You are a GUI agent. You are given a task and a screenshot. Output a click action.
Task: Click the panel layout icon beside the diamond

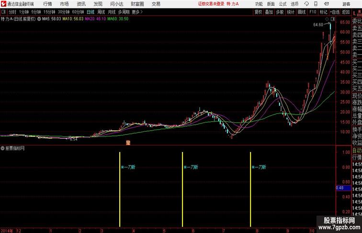tap(333, 19)
